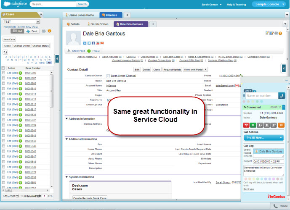Open the dial pad grid icon

coord(244,96)
